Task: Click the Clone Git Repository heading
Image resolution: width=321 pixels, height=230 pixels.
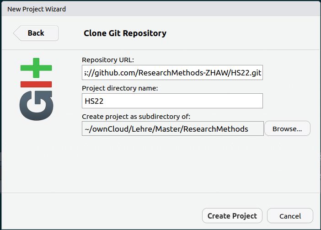Action: (125, 33)
